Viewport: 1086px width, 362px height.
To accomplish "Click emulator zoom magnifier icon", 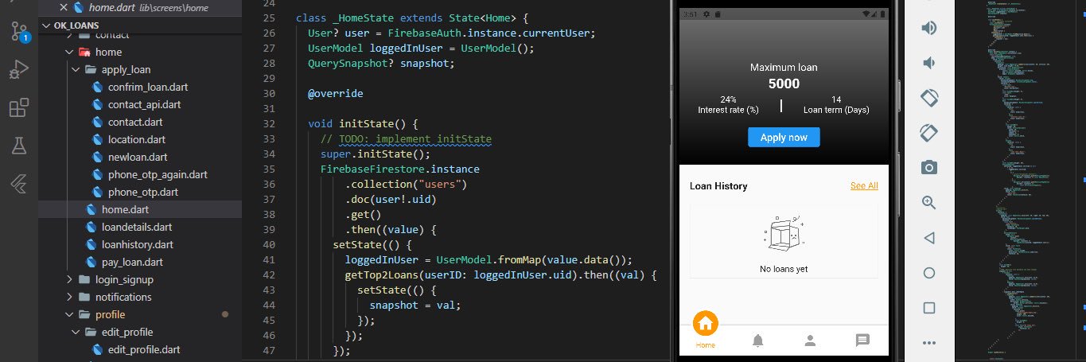I will (928, 202).
